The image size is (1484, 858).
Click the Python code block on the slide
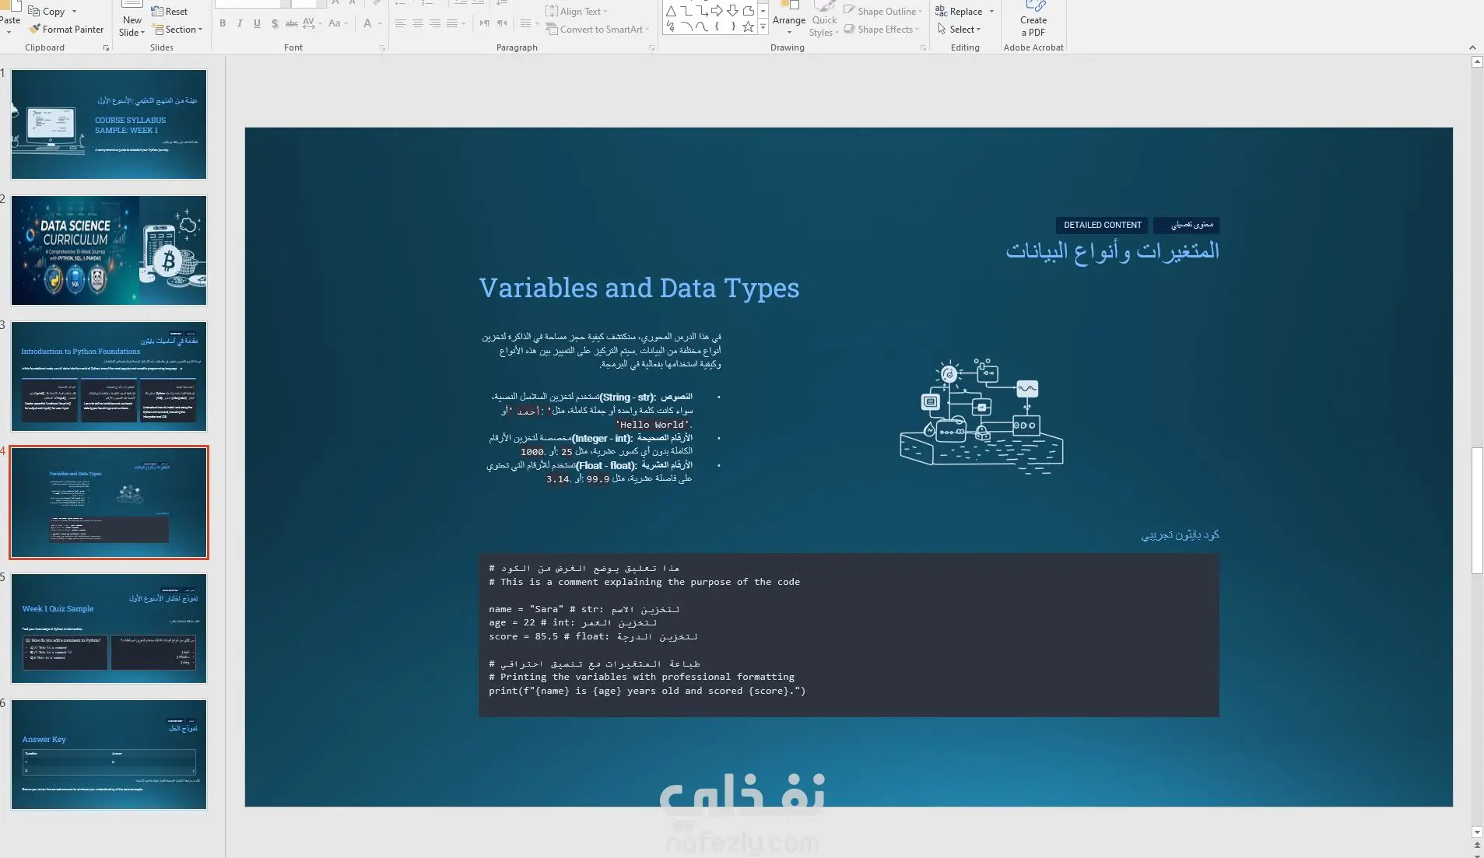[849, 635]
